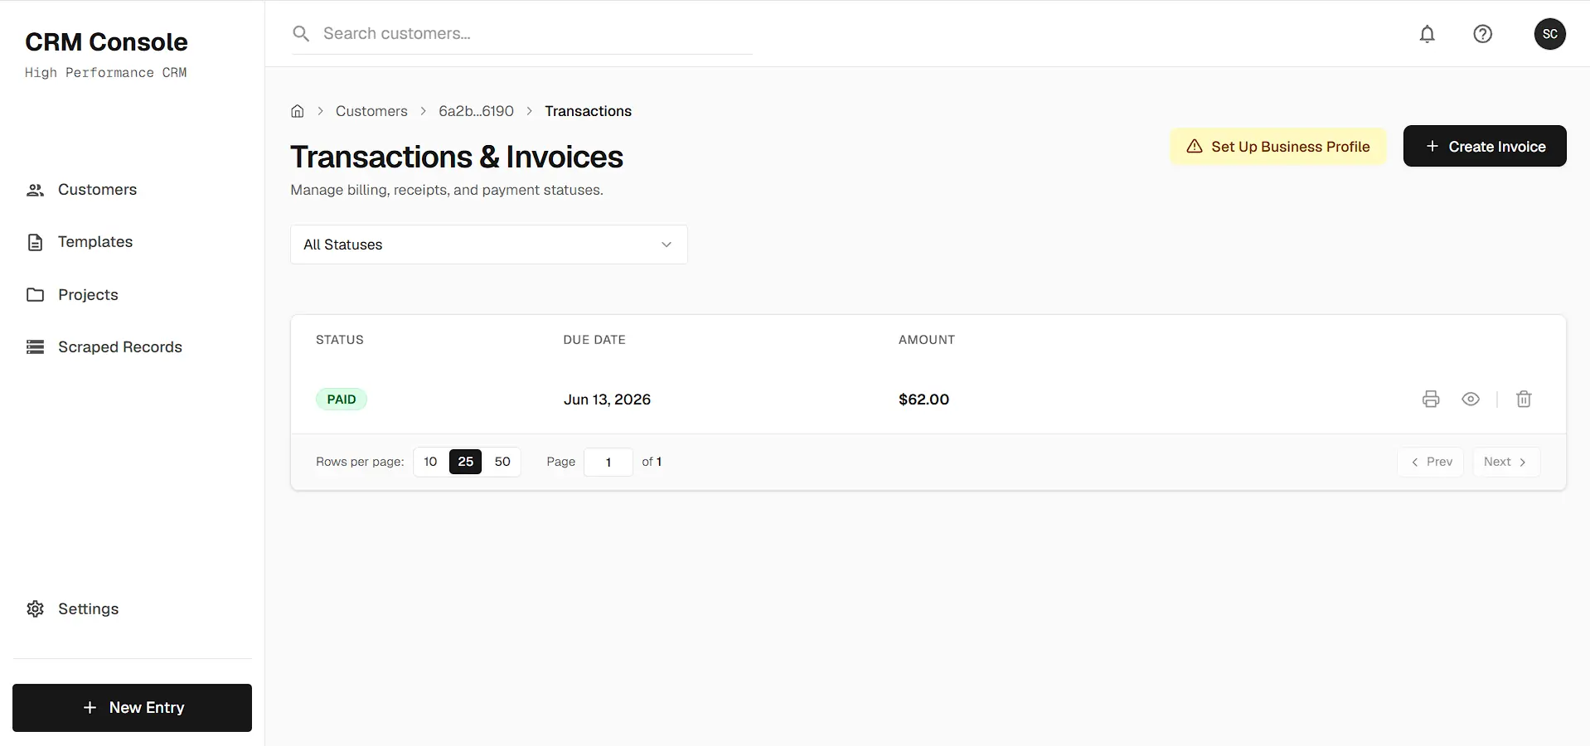
Task: Click the Transactions breadcrumb
Action: click(588, 111)
